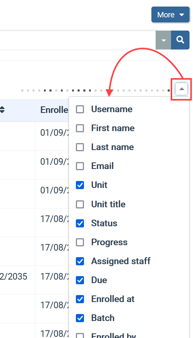Tick the Last name column checkbox

(80, 147)
